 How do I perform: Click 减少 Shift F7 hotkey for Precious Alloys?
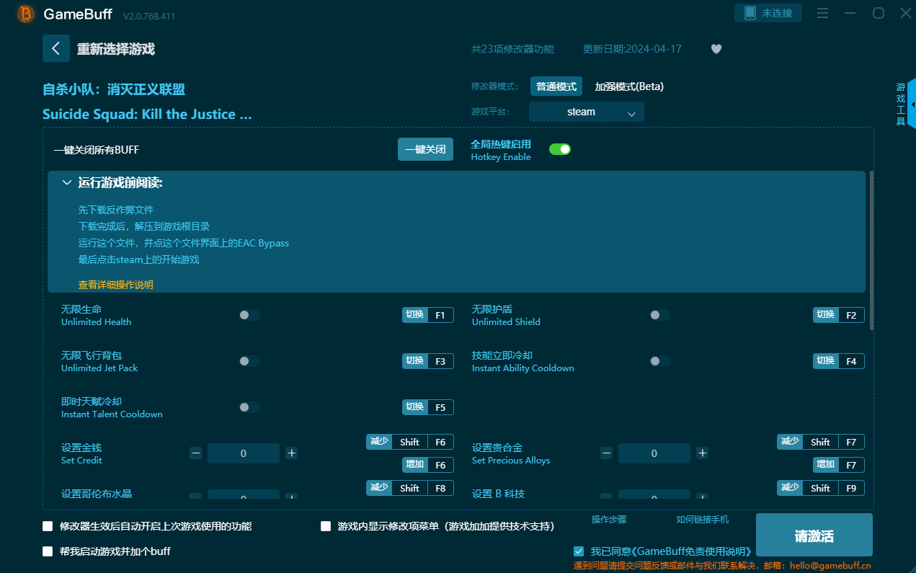(x=821, y=442)
